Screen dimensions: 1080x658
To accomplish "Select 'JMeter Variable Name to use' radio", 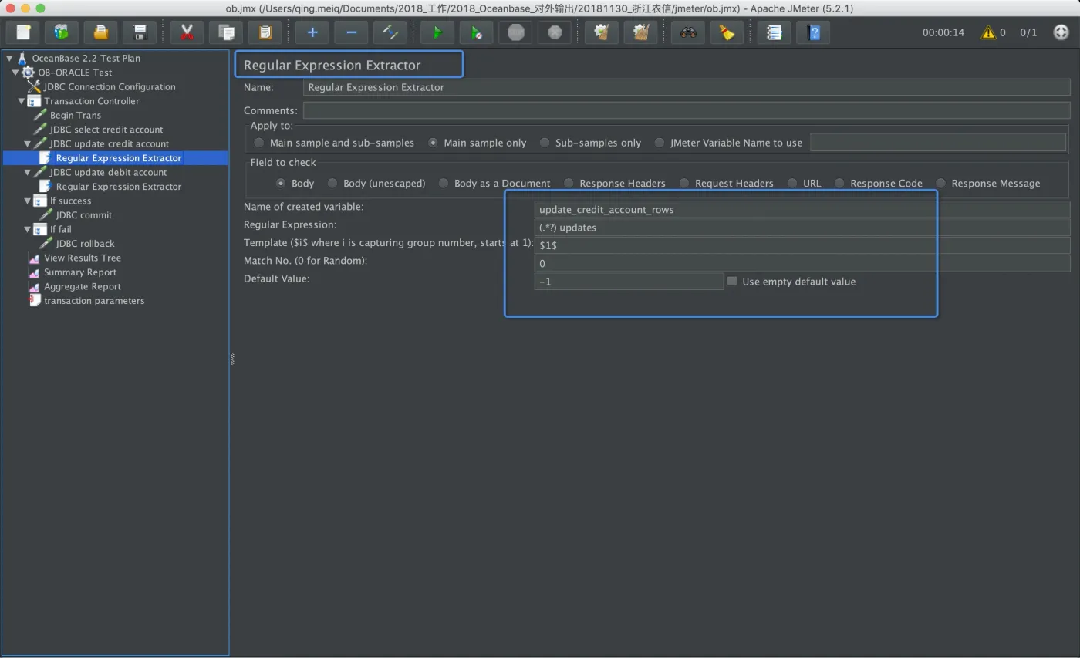I will tap(659, 143).
